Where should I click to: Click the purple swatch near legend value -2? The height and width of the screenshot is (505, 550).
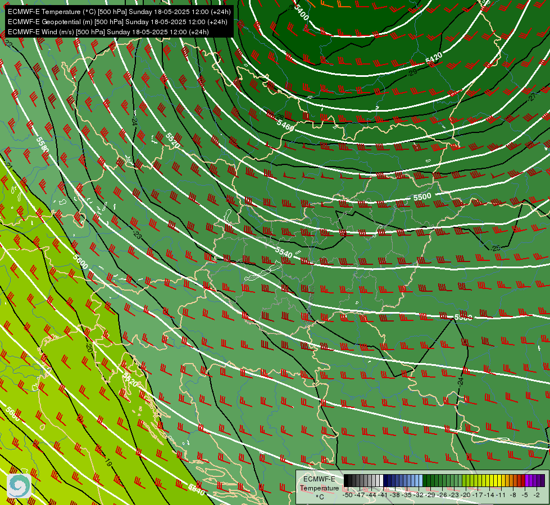[539, 480]
